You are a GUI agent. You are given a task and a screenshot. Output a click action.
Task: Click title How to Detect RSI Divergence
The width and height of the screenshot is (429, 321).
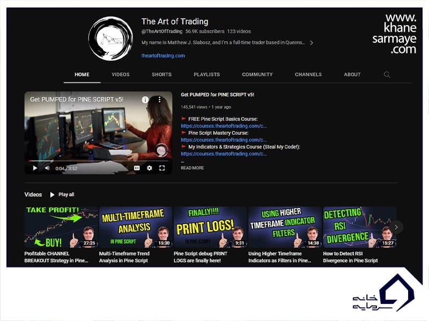(x=351, y=257)
